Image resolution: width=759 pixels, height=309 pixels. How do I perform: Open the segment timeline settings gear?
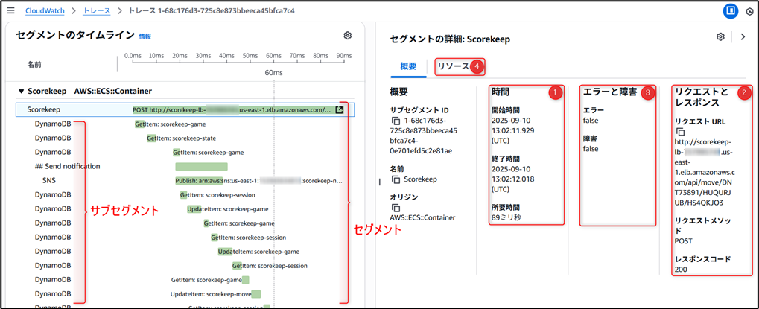tap(348, 36)
